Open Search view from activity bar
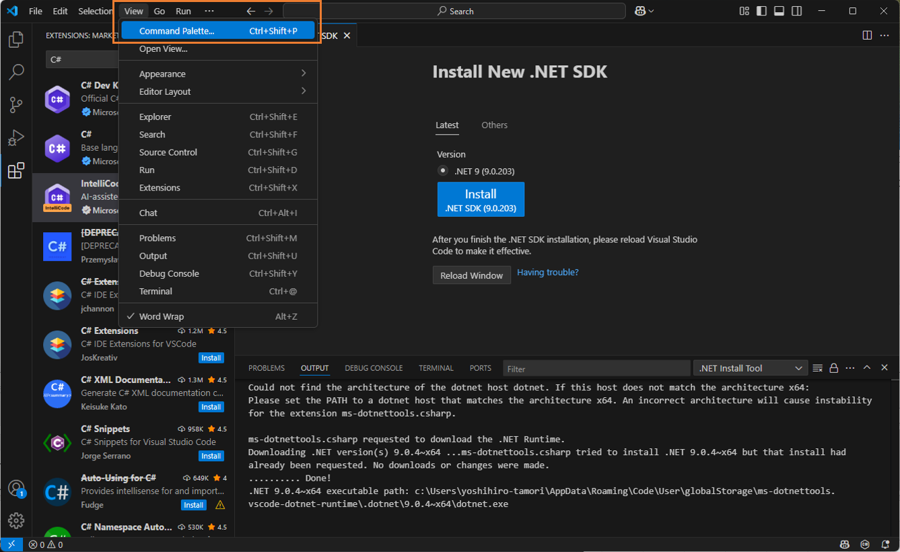Screen dimensions: 900x552 (16, 72)
